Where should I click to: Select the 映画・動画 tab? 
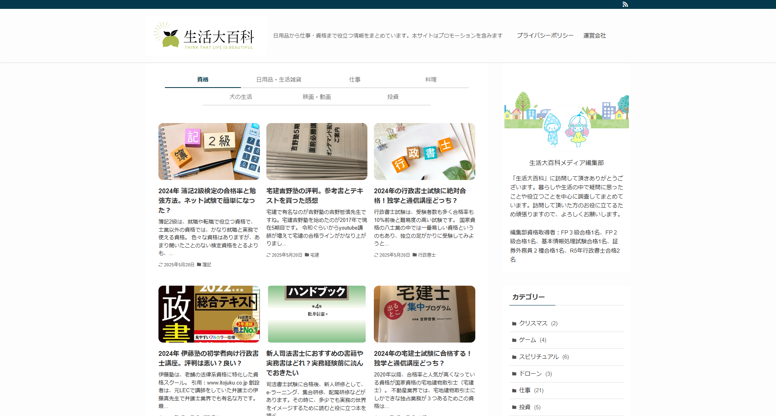pos(317,97)
